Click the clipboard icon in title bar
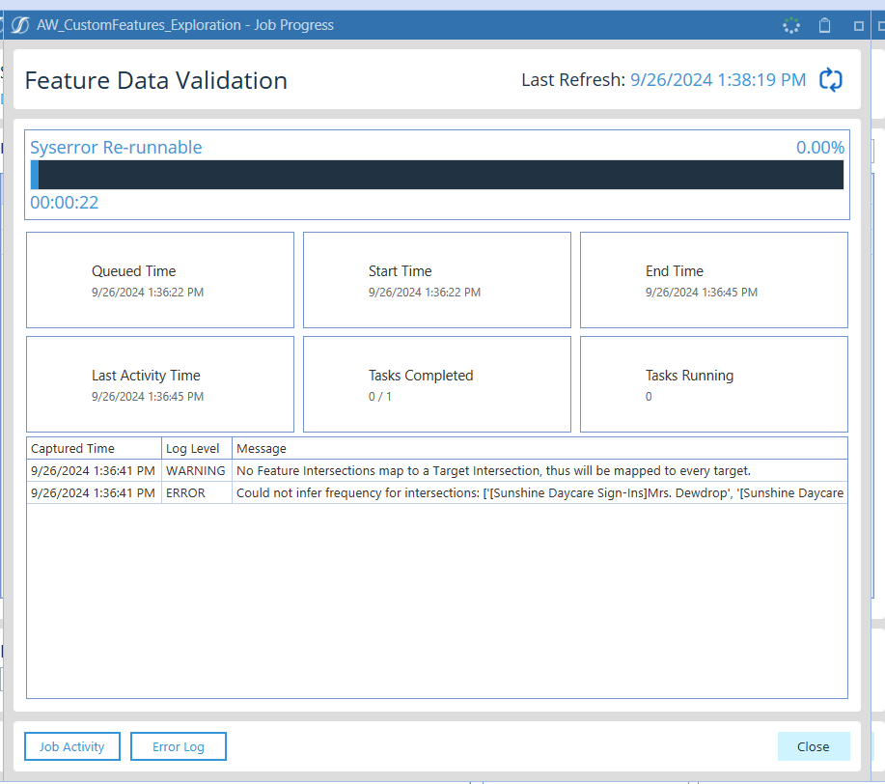This screenshot has width=885, height=784. (x=824, y=26)
